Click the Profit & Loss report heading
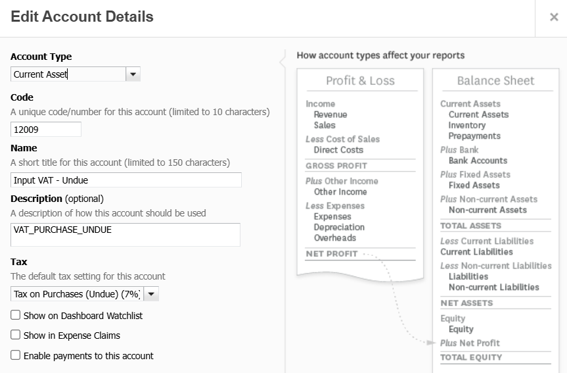The height and width of the screenshot is (373, 567). coord(360,81)
